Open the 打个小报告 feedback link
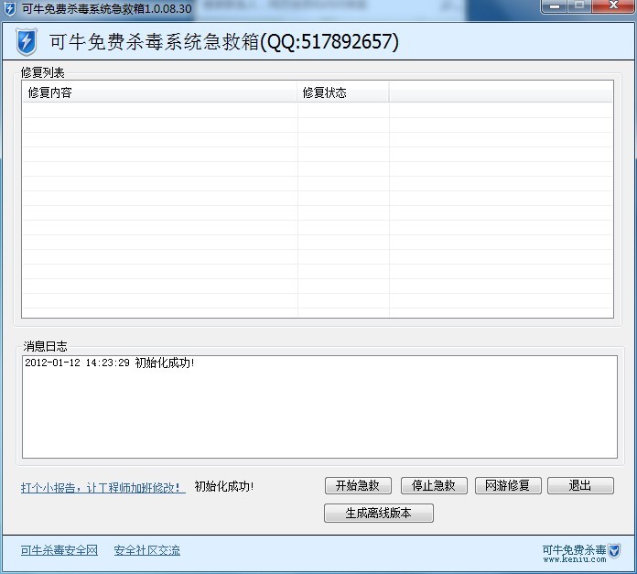 pyautogui.click(x=103, y=487)
